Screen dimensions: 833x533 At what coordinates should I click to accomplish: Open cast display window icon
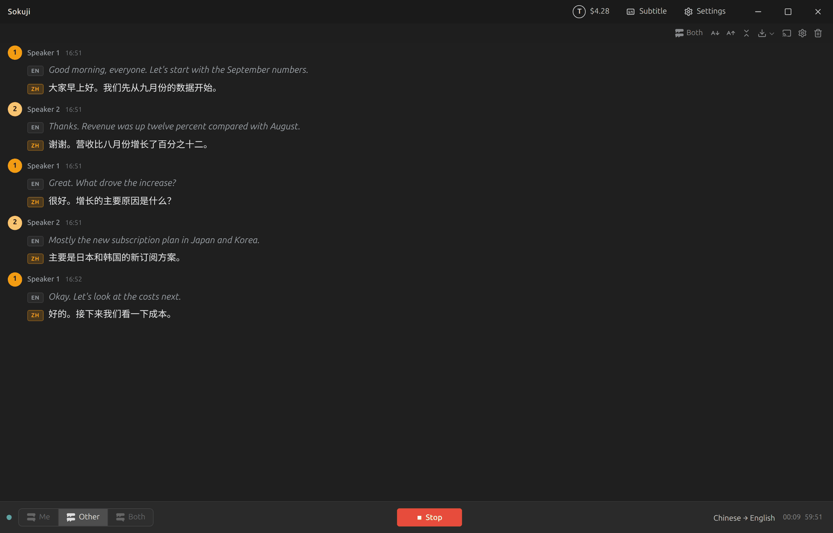(x=787, y=33)
